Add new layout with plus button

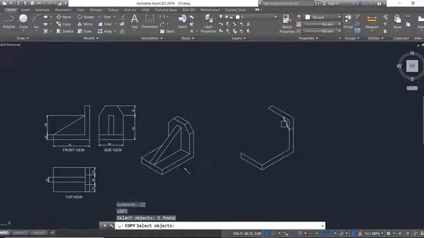[x=52, y=232]
